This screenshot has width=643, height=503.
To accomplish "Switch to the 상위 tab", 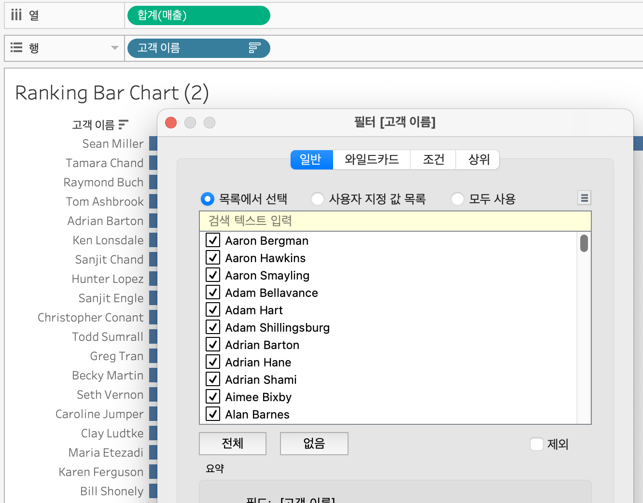I will coord(478,160).
